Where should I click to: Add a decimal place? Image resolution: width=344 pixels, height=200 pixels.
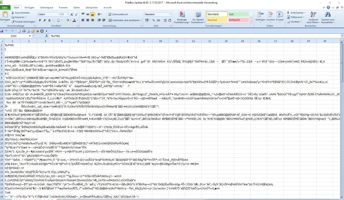pyautogui.click(x=165, y=20)
